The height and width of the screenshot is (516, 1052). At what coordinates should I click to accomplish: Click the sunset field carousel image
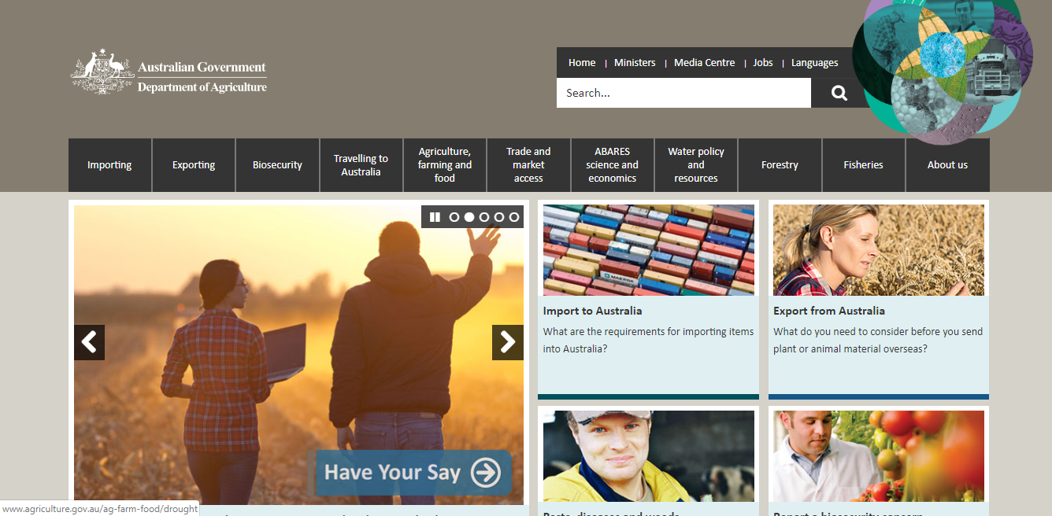pos(298,355)
